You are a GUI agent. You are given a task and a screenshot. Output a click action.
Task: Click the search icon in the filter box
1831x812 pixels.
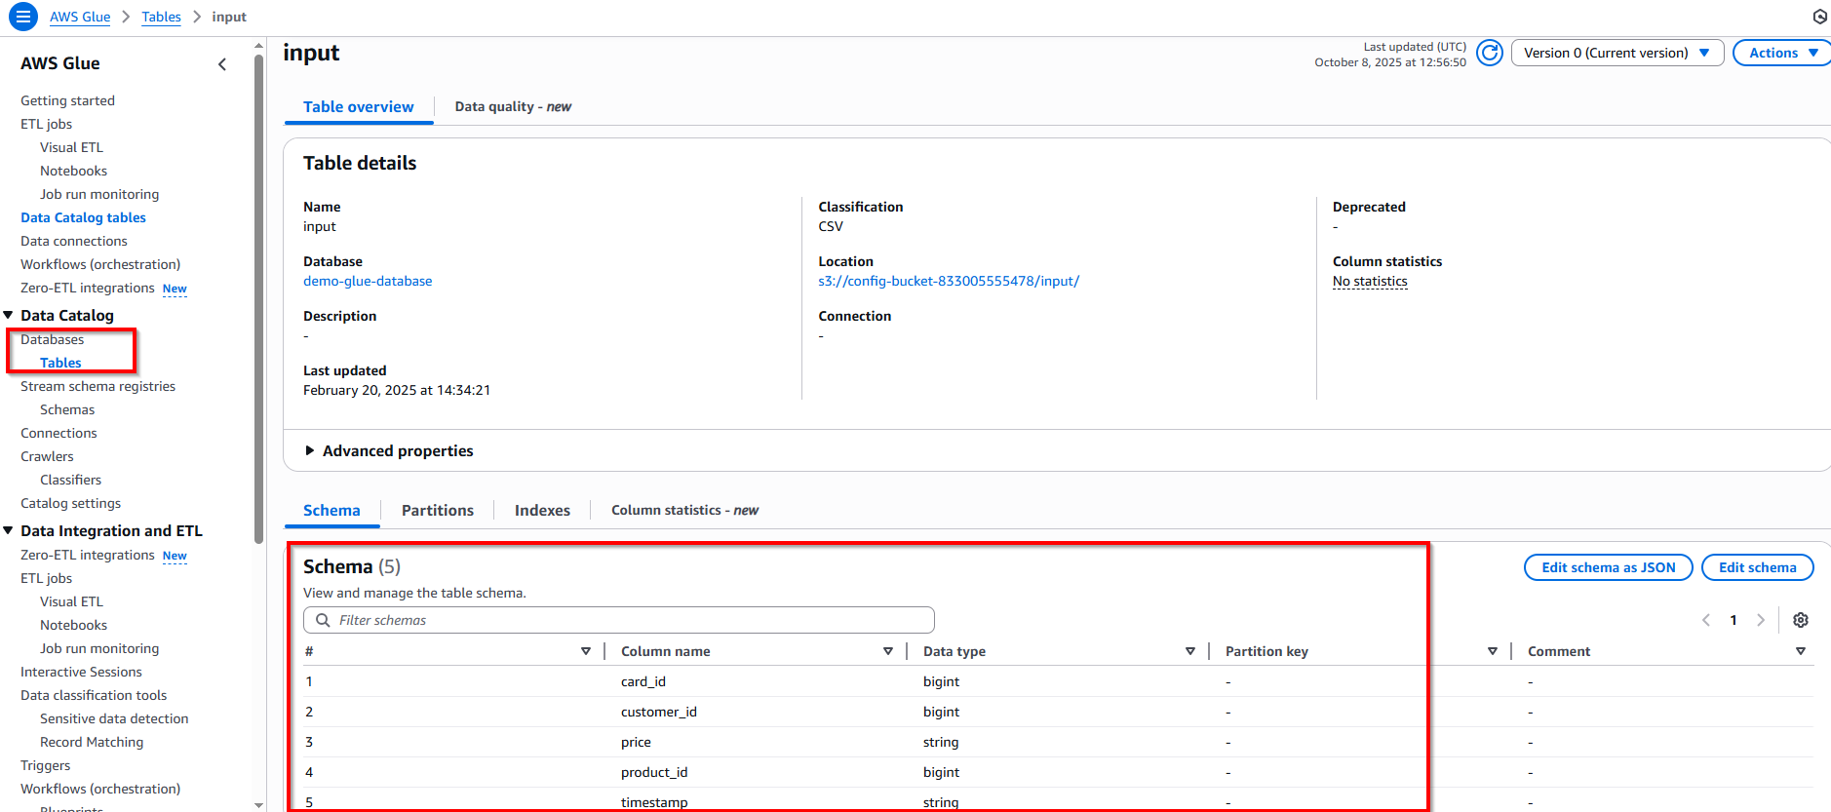point(323,620)
